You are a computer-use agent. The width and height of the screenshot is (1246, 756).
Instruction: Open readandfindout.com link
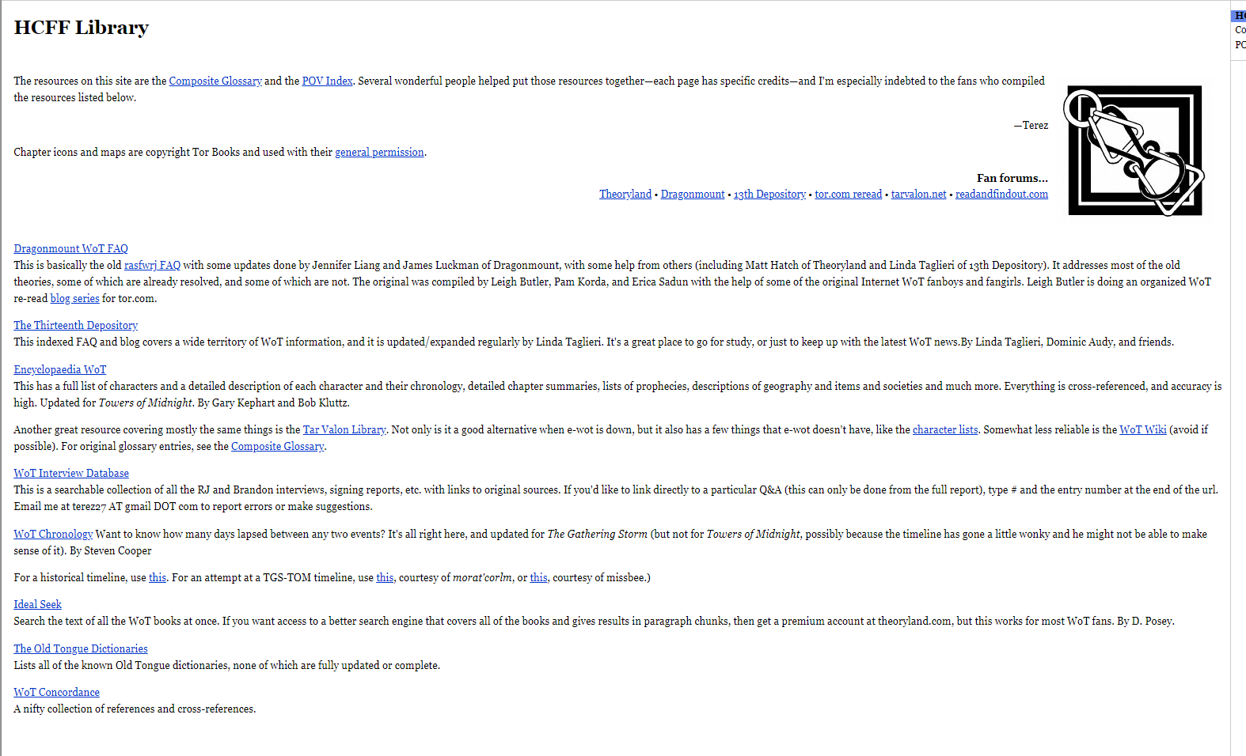pos(1001,194)
